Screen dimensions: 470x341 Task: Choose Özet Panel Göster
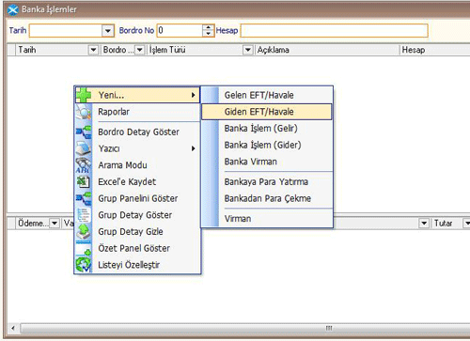pyautogui.click(x=137, y=248)
